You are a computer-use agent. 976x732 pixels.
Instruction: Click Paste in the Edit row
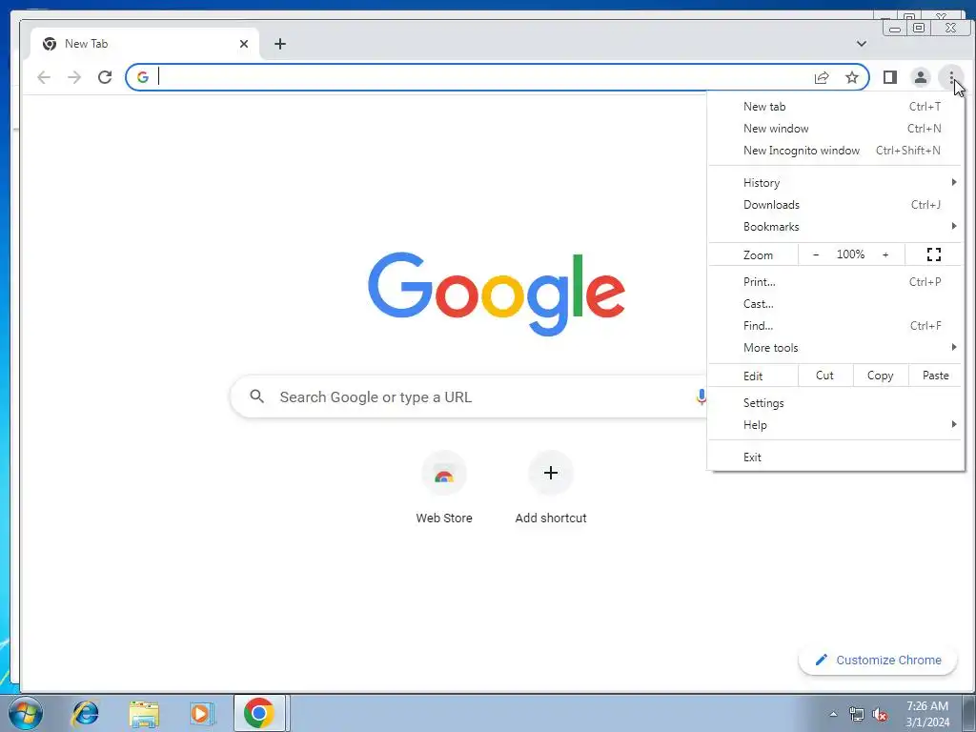coord(935,376)
